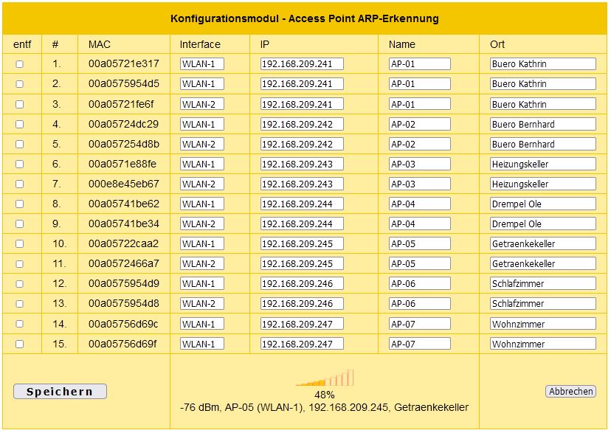Tick the entf checkbox for row 1
The height and width of the screenshot is (433, 611).
(19, 64)
